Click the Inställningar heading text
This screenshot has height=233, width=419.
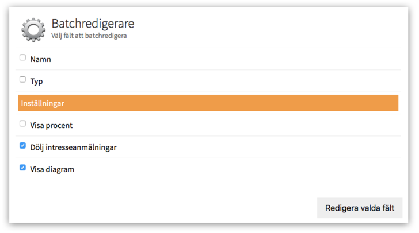tap(42, 103)
